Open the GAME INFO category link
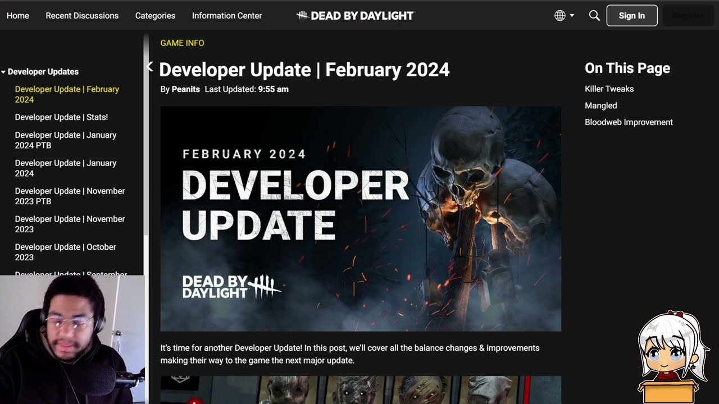The width and height of the screenshot is (719, 404). tap(182, 43)
